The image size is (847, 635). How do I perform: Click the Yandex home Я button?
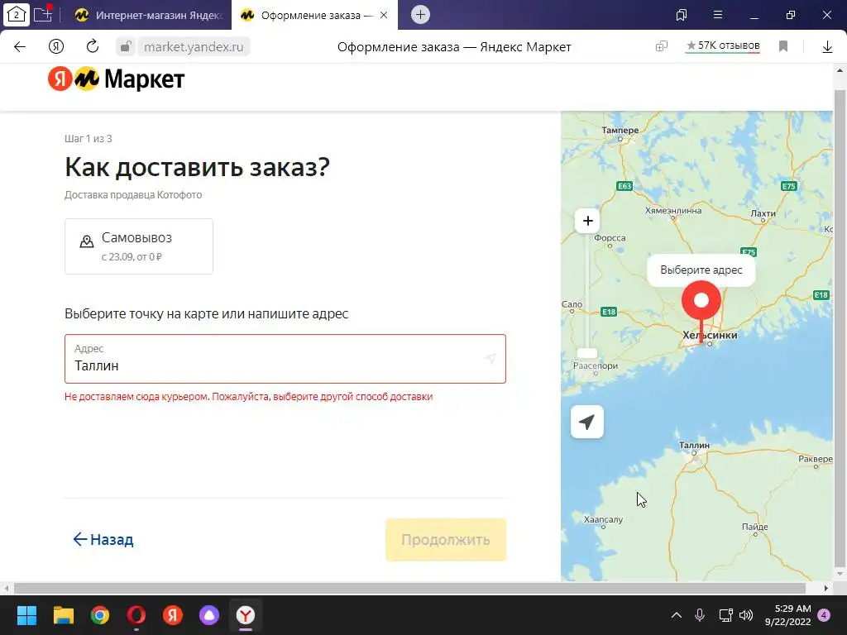(56, 46)
